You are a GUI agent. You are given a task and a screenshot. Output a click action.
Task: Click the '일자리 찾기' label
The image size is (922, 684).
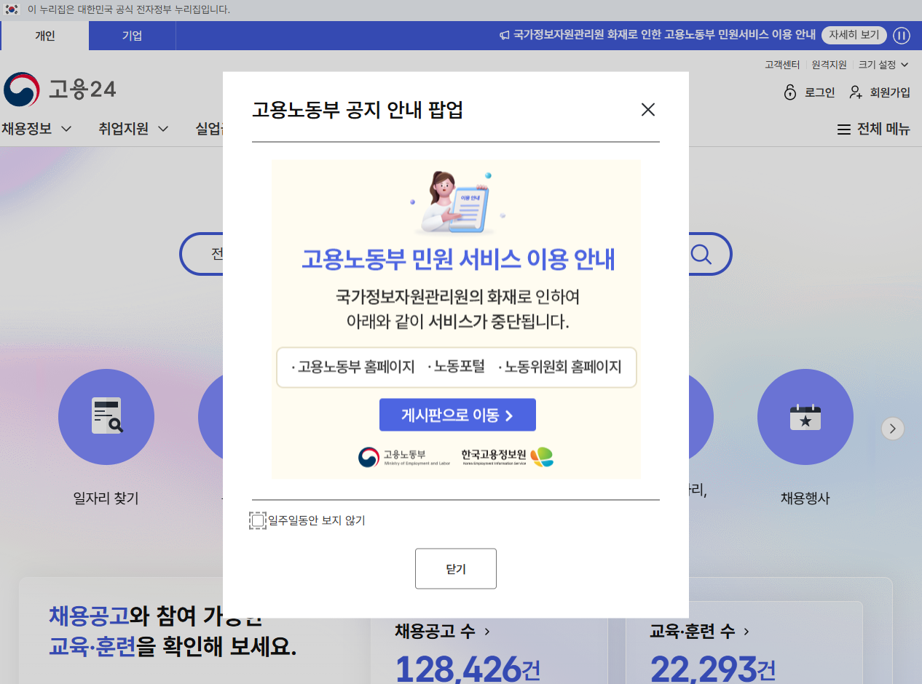(106, 498)
